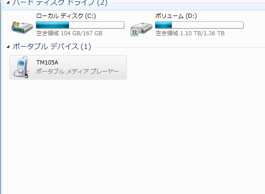Collapse the ポータブル デバイス (1) group arrow
The image size is (265, 194).
(8, 47)
